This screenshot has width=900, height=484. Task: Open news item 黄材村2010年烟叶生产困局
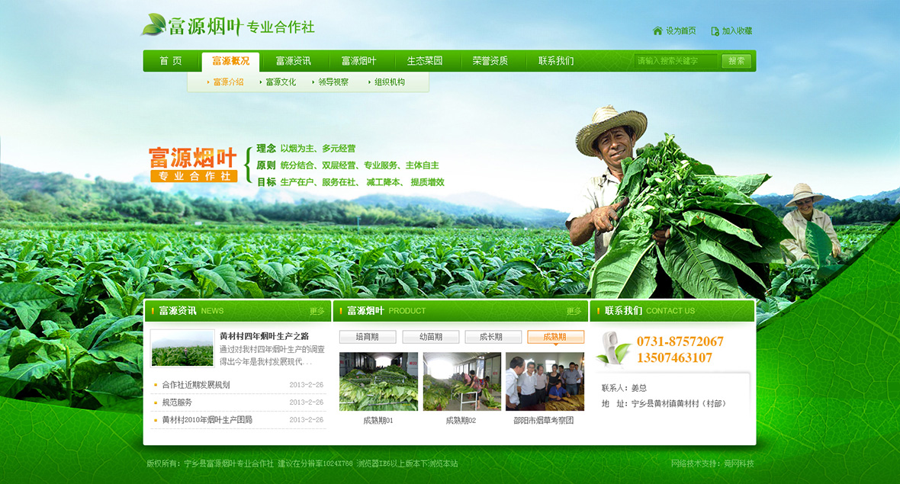[x=207, y=420]
